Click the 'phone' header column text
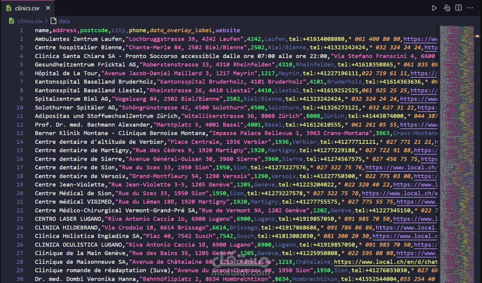The width and height of the screenshot is (482, 283). coord(137,30)
